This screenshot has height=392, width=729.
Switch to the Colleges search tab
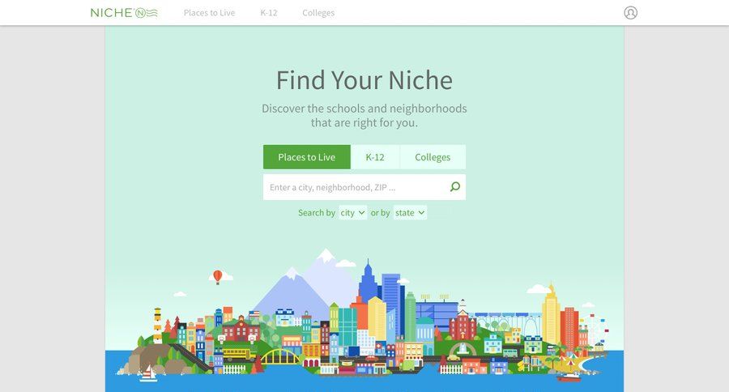point(433,157)
